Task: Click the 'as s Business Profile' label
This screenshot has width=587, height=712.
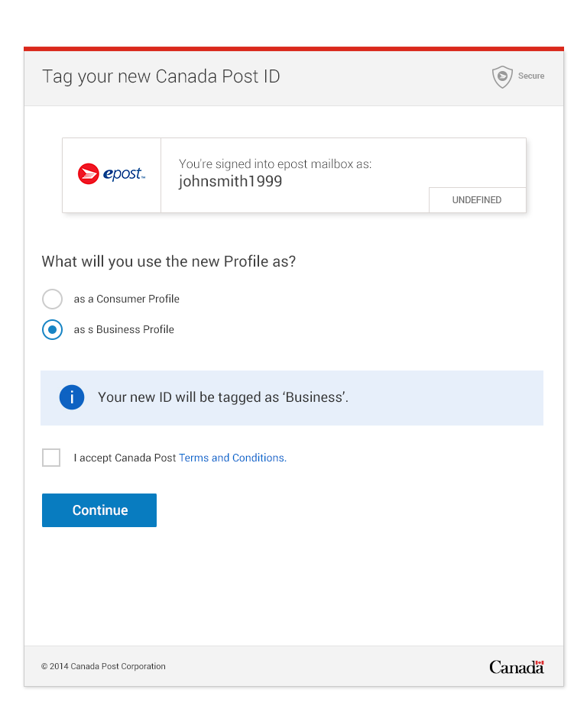Action: pyautogui.click(x=124, y=329)
